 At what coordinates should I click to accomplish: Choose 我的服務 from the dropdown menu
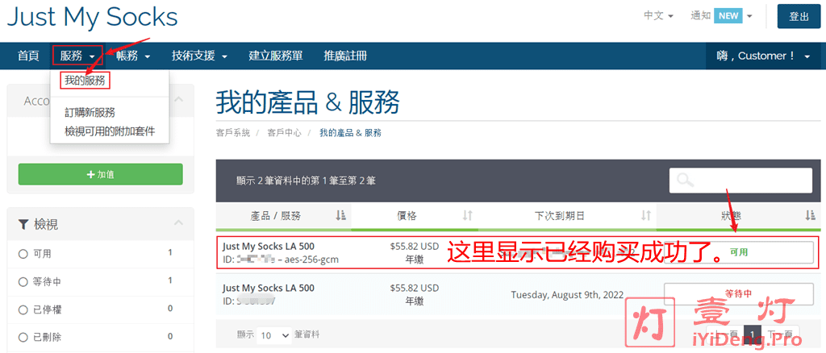[x=85, y=81]
